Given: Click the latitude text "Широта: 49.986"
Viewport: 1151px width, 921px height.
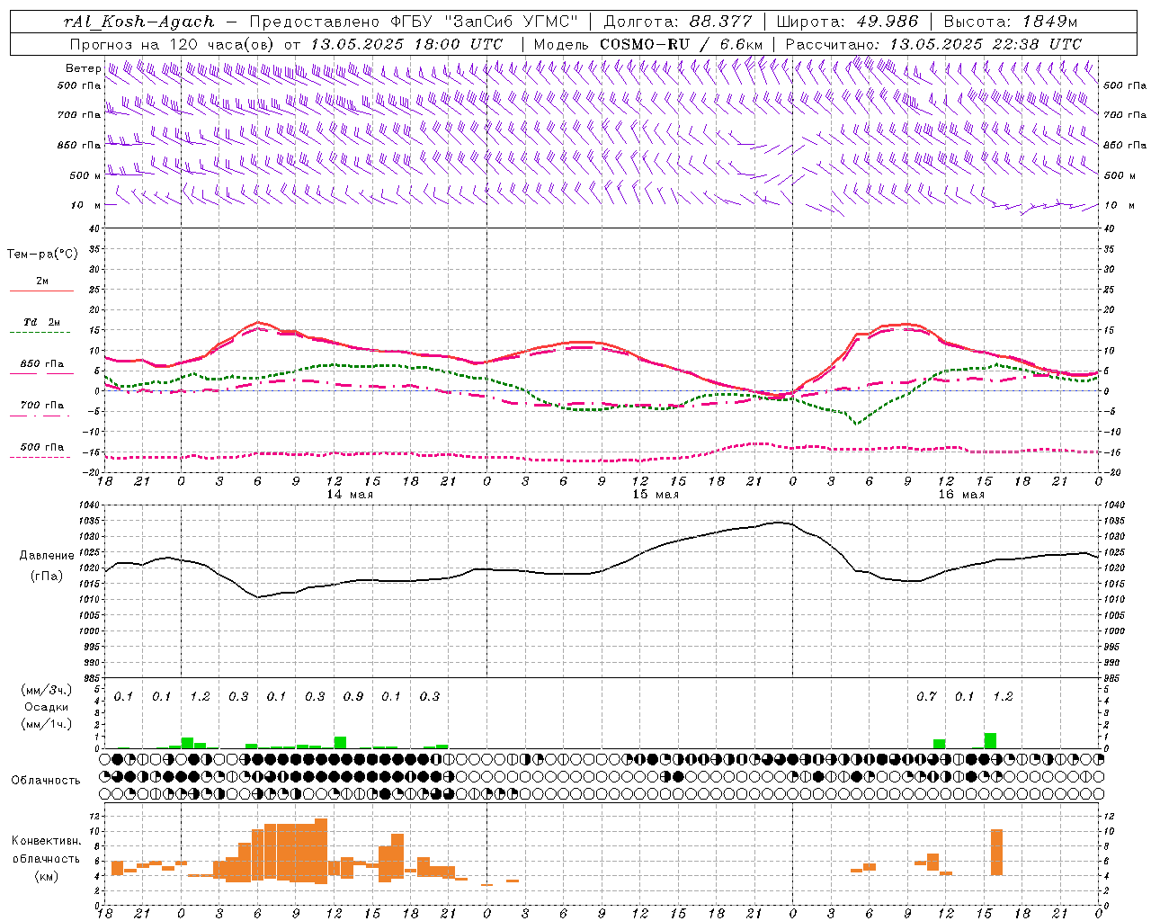Looking at the screenshot, I should tap(847, 22).
